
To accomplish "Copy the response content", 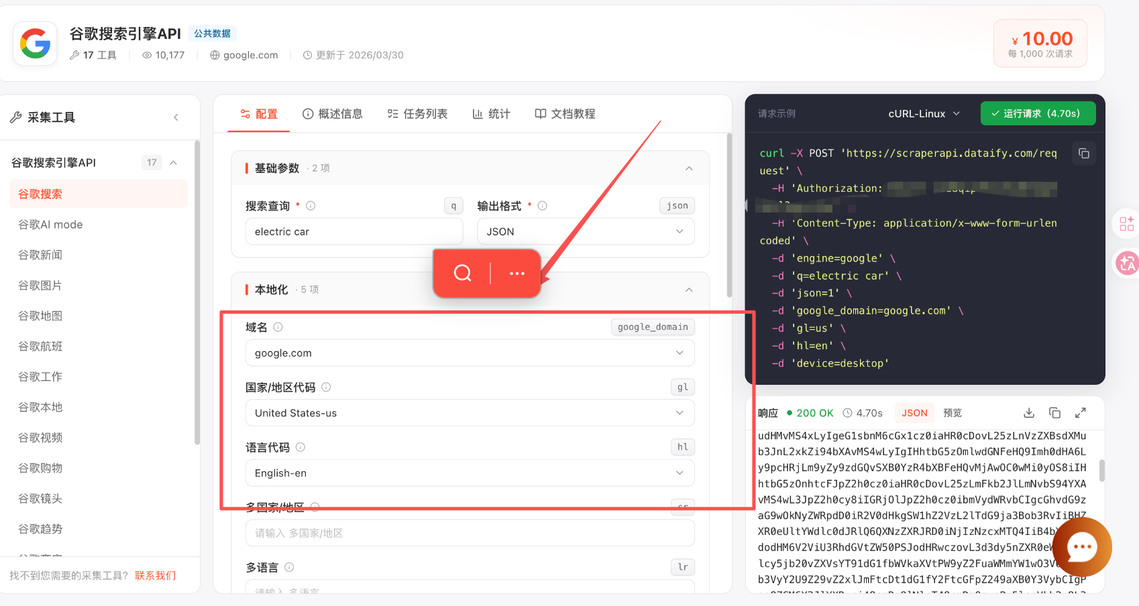I will click(x=1054, y=413).
